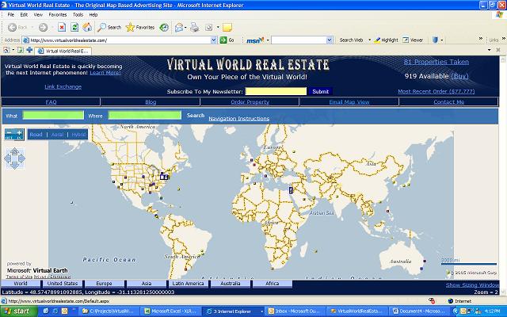Jump map to Latin America region
Screen dimensions: 507x317
pos(189,284)
